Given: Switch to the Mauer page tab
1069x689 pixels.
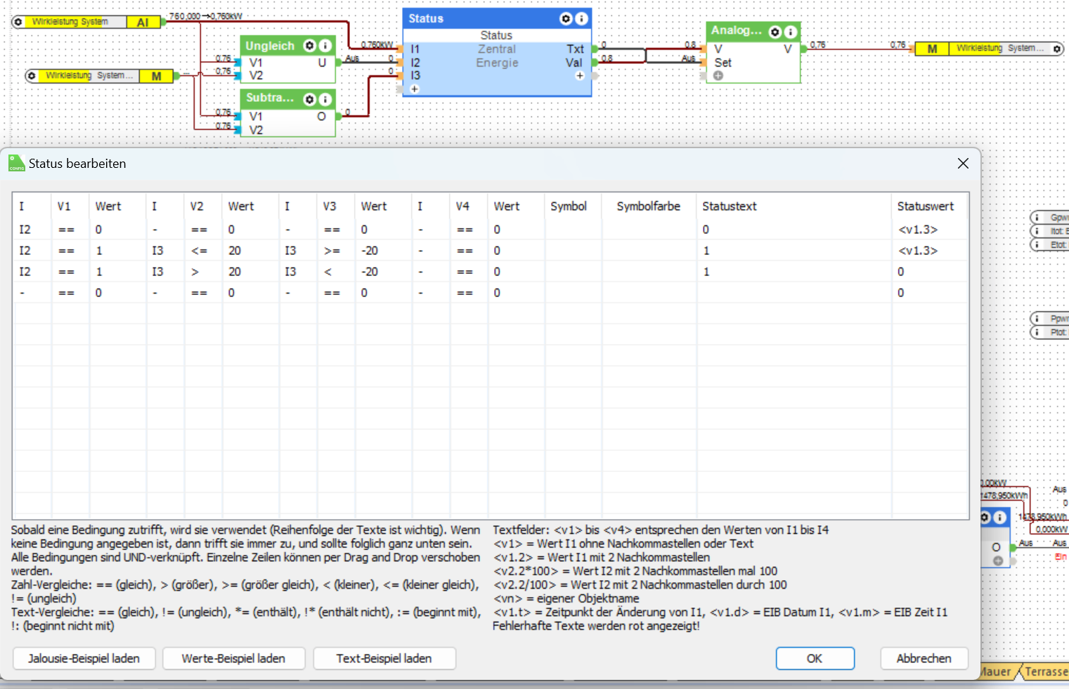Looking at the screenshot, I should click(x=996, y=672).
